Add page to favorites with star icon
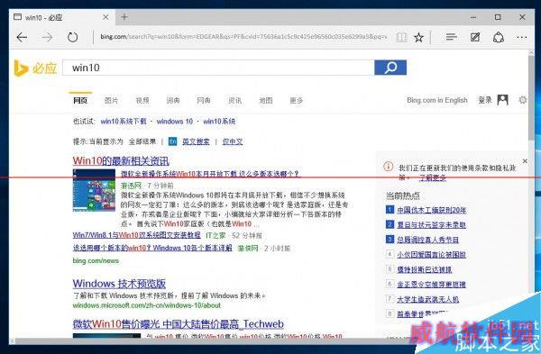 (419, 37)
